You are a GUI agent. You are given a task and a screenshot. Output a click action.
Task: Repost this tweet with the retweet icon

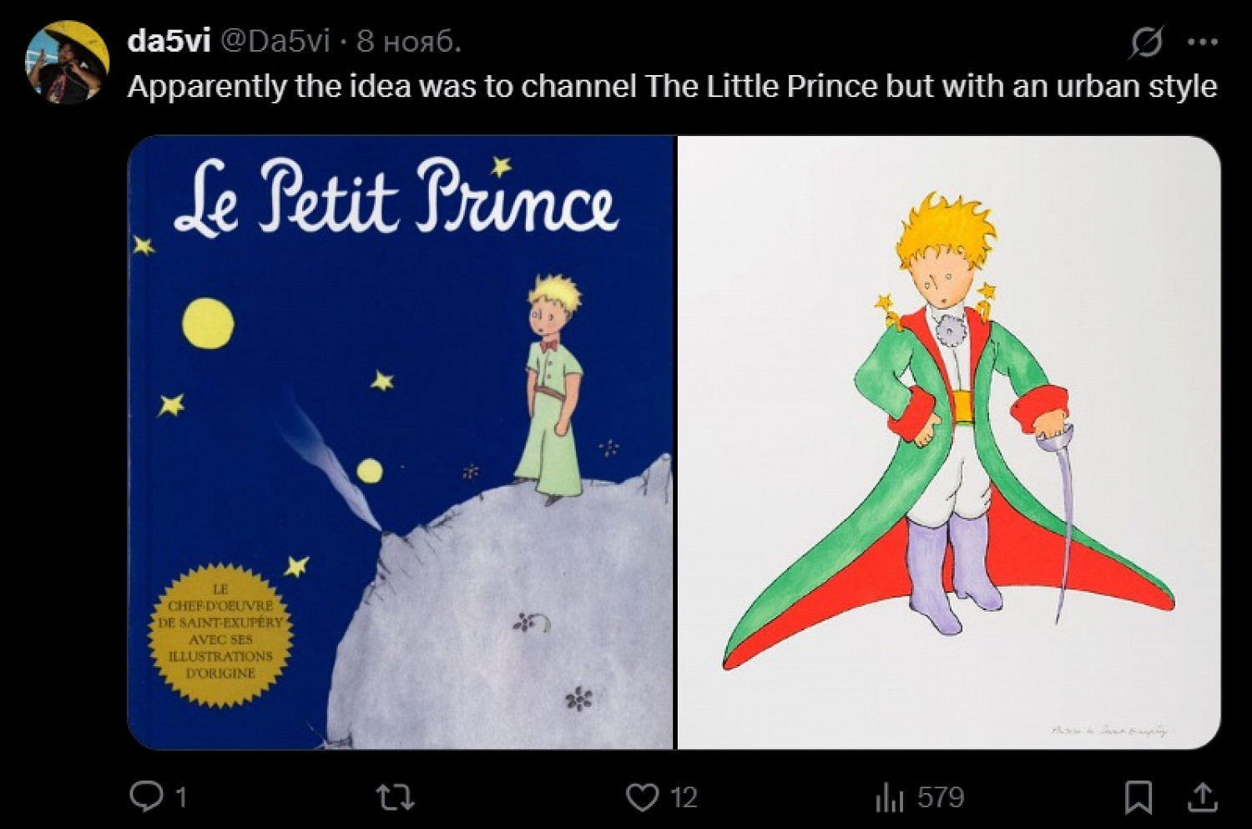(x=395, y=796)
